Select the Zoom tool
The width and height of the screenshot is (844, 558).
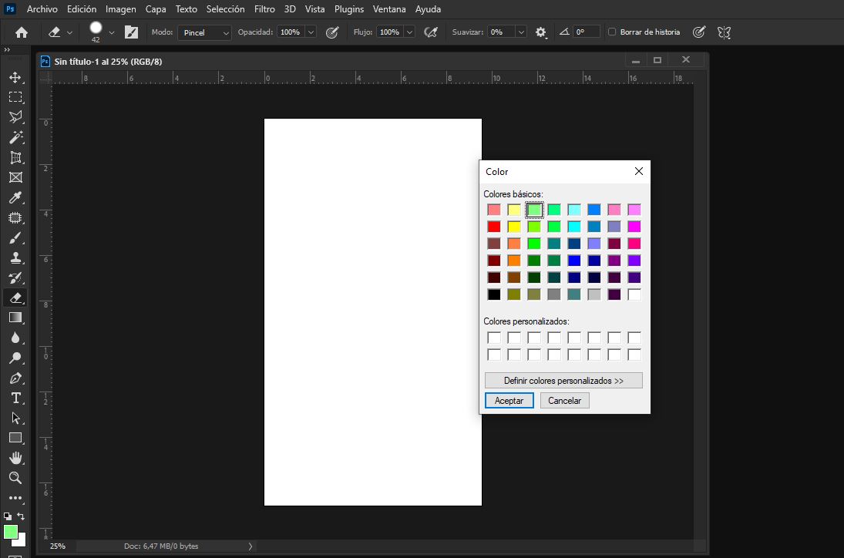tap(17, 478)
